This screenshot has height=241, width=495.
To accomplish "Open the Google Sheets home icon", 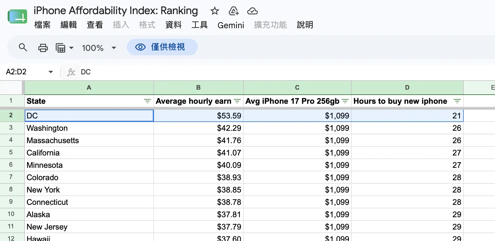I will coord(17,16).
